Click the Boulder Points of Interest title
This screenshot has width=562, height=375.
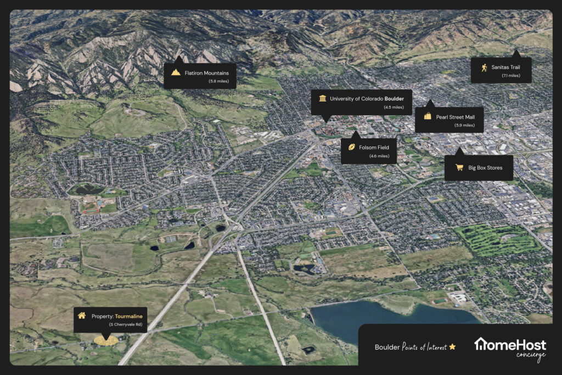coord(411,347)
